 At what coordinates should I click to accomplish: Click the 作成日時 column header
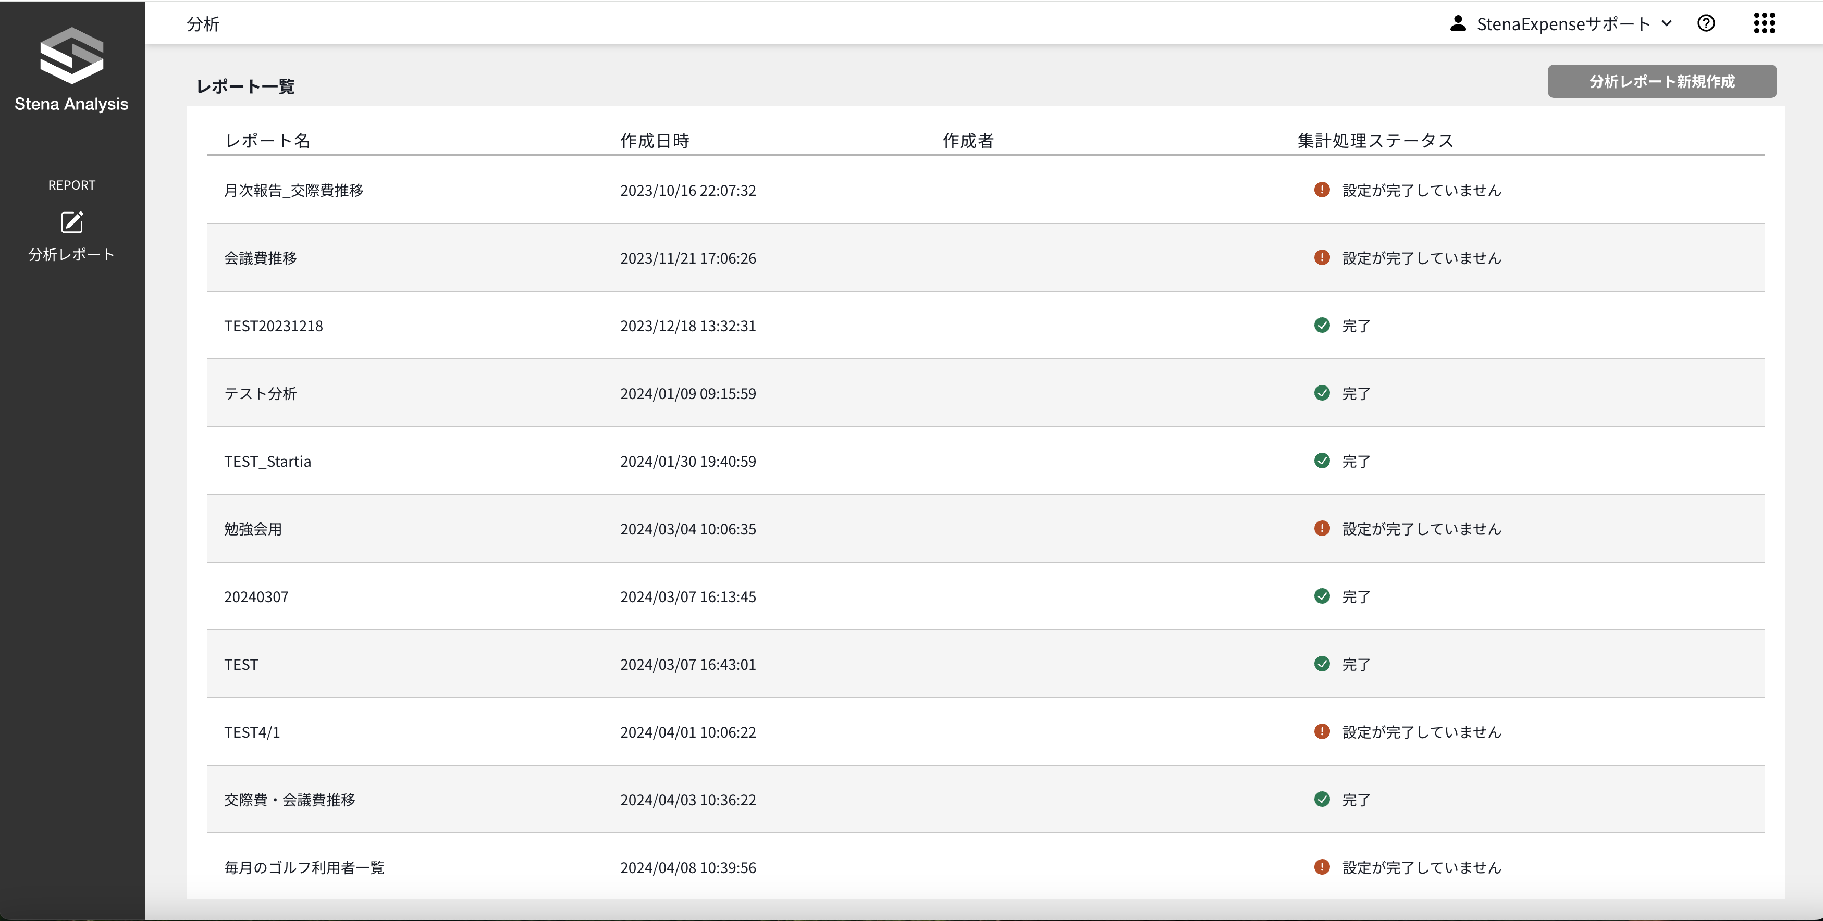tap(654, 141)
